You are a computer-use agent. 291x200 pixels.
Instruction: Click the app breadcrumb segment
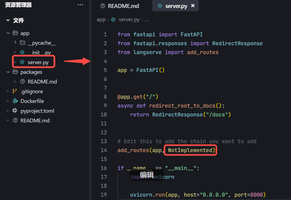(101, 20)
